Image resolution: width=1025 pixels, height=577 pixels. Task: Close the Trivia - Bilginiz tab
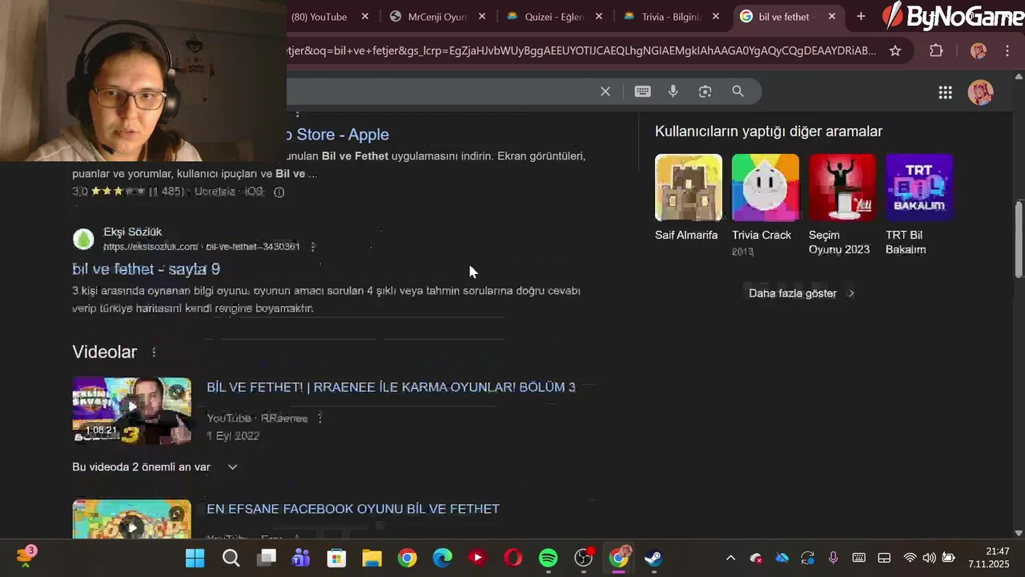[716, 16]
